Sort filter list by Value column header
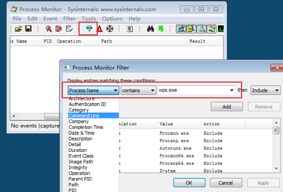 click(179, 124)
